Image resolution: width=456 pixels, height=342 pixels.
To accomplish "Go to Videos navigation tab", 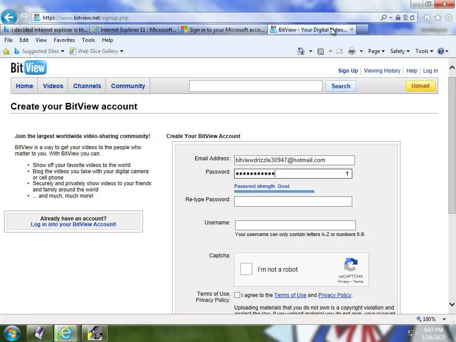I will point(53,86).
